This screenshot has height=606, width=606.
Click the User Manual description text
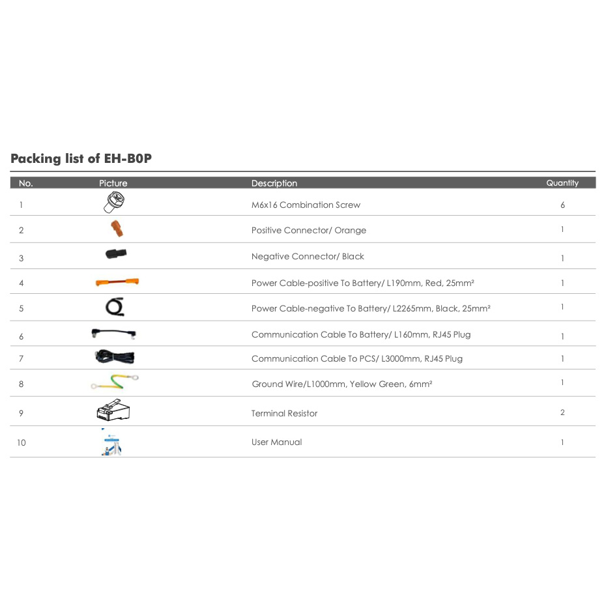pos(277,442)
